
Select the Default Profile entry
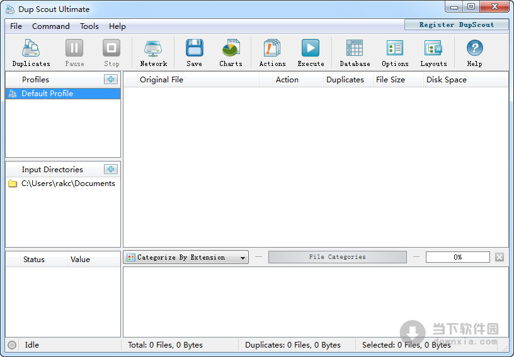click(63, 94)
